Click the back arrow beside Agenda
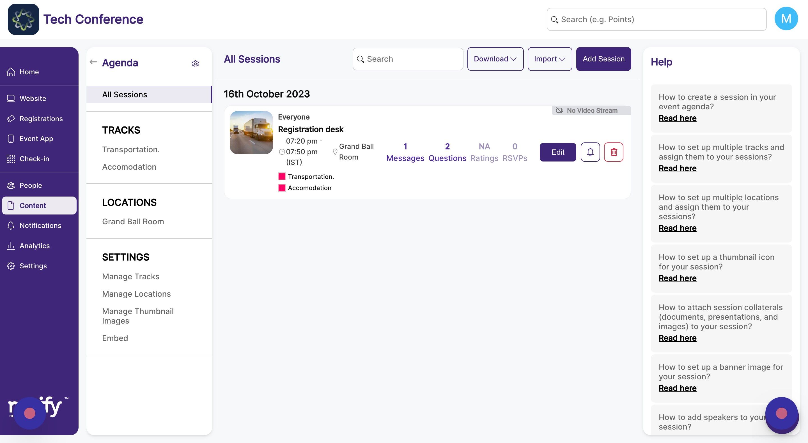Viewport: 808px width, 443px height. (93, 62)
